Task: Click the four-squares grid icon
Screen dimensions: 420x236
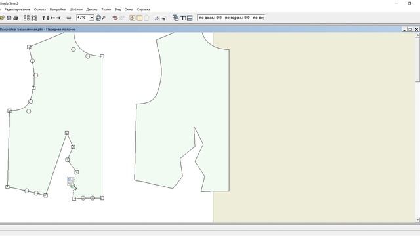Action: coord(26,18)
